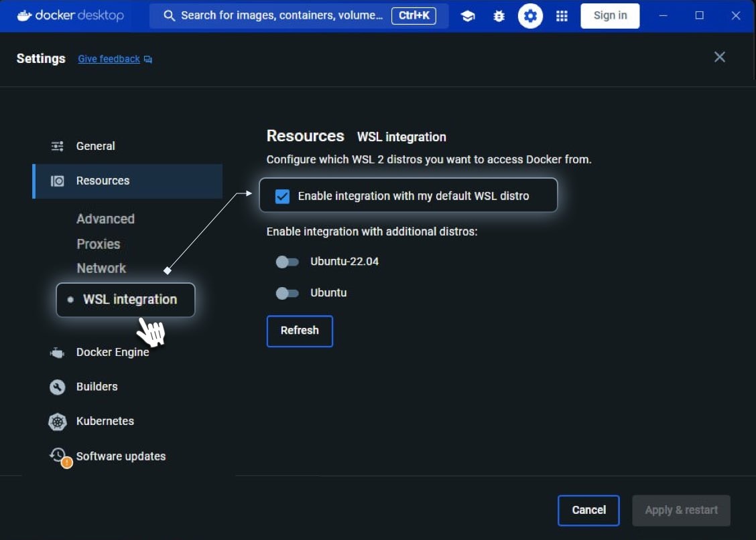Open the Advanced resources sub-item

point(106,219)
